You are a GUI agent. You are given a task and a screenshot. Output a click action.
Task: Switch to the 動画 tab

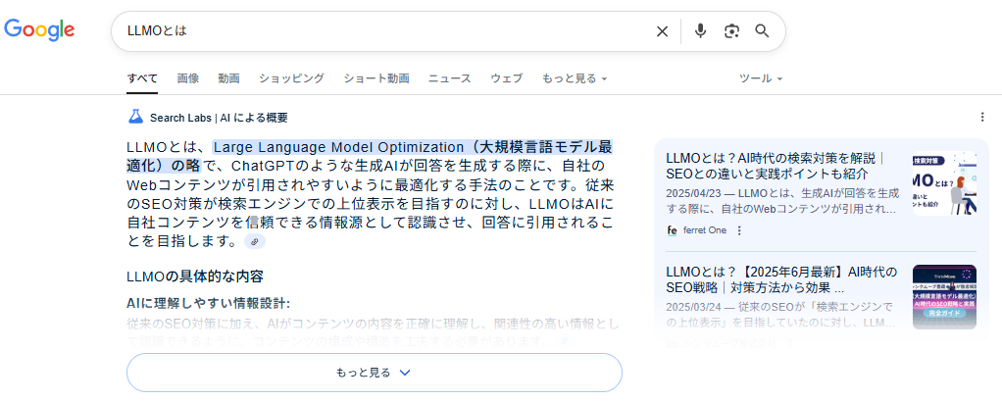228,78
